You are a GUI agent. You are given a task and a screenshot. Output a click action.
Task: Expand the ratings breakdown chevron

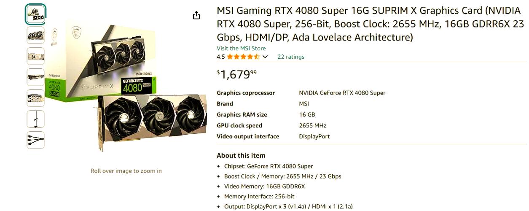point(265,57)
